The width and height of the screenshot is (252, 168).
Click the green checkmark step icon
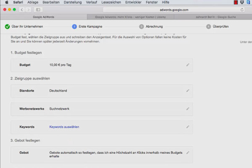pyautogui.click(x=7, y=26)
